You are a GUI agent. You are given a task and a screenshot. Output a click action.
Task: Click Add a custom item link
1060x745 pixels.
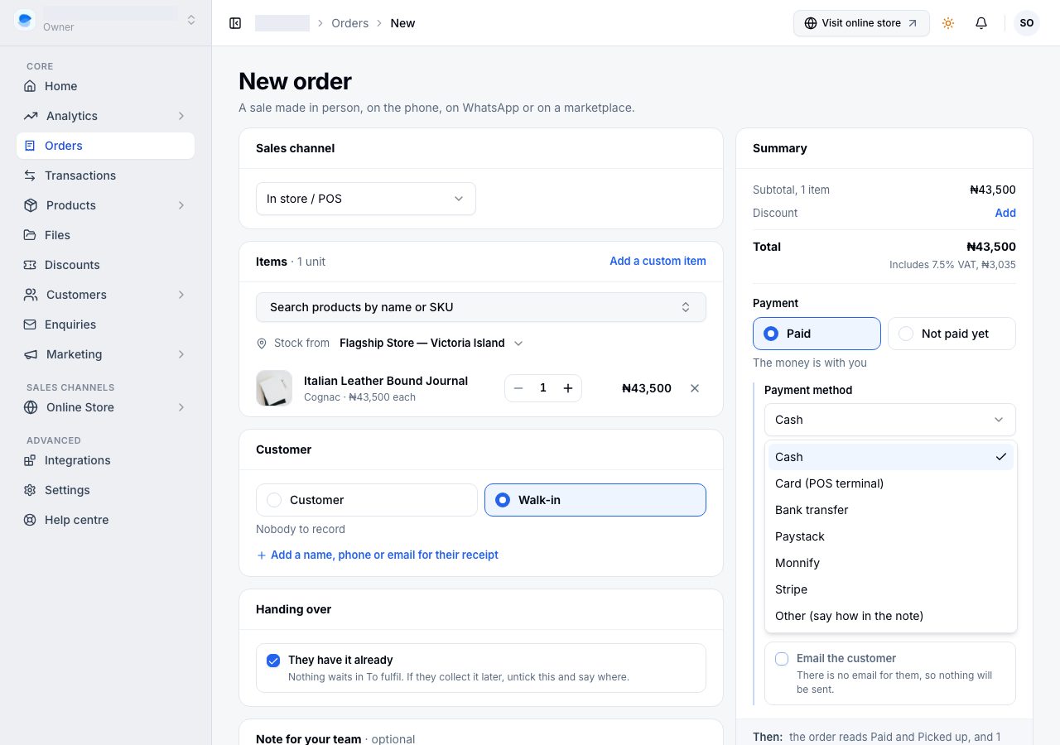pyautogui.click(x=658, y=261)
